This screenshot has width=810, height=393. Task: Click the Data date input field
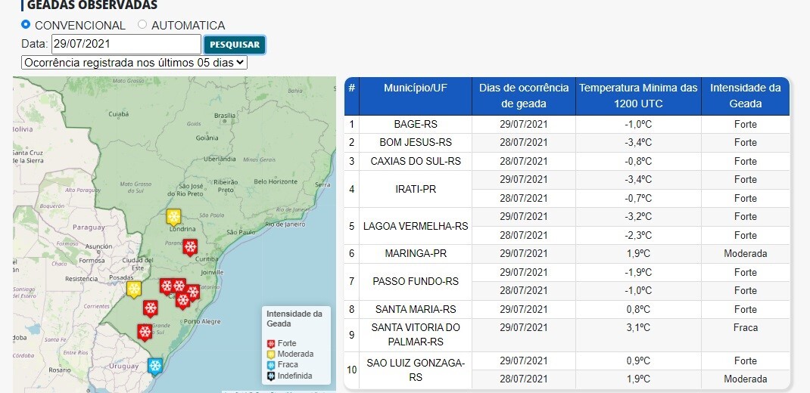click(126, 45)
